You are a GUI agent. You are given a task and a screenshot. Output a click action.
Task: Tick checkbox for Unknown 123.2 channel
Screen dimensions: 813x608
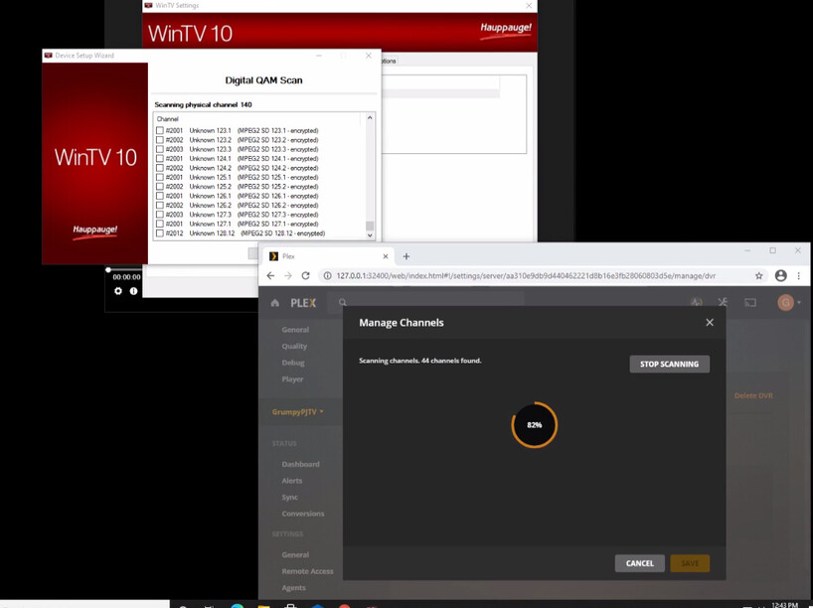(x=160, y=140)
